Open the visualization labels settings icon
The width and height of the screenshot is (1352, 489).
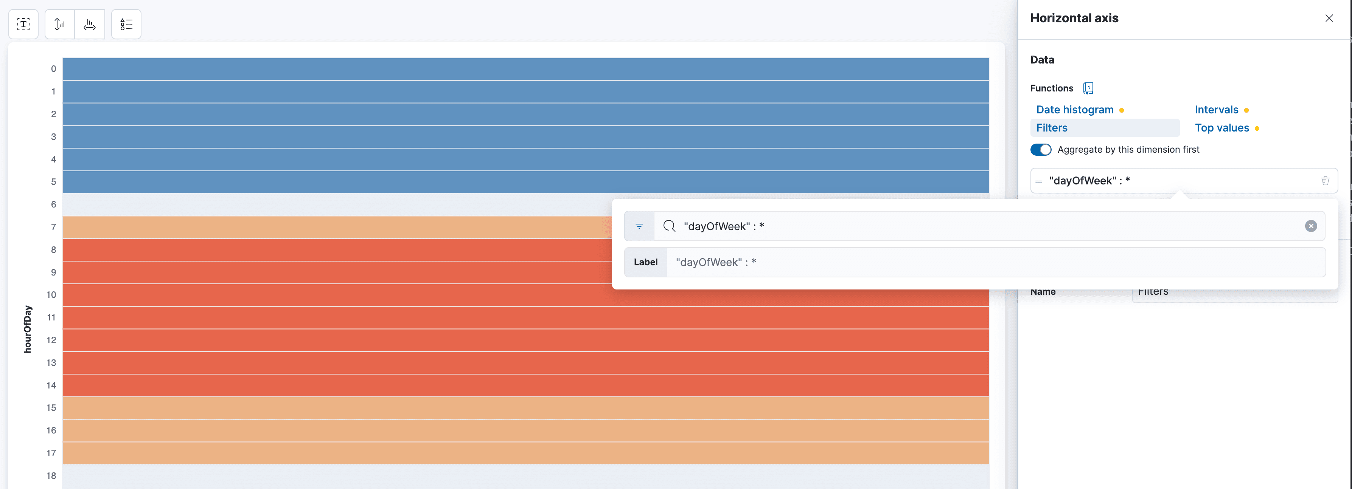[23, 24]
